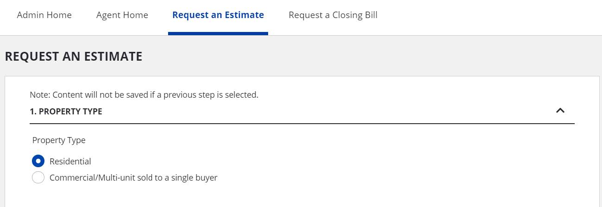Select the Residential radio button
The height and width of the screenshot is (207, 602).
point(38,161)
